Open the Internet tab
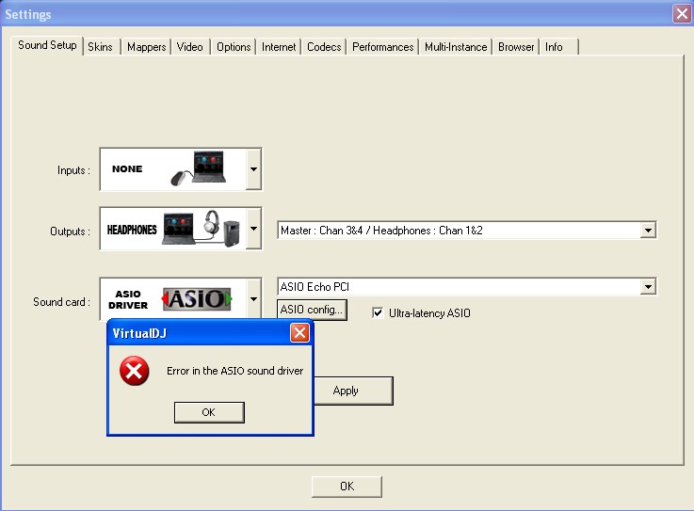Screen dimensions: 694x511 pyautogui.click(x=279, y=47)
